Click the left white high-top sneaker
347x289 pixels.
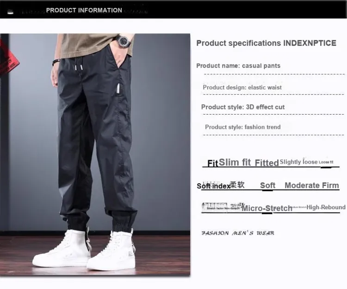[x=61, y=249]
